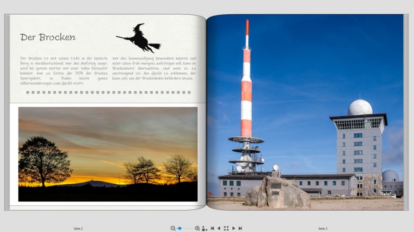Click the left text column starting 'Der Brocken ist'
414x232 pixels.
[64, 71]
